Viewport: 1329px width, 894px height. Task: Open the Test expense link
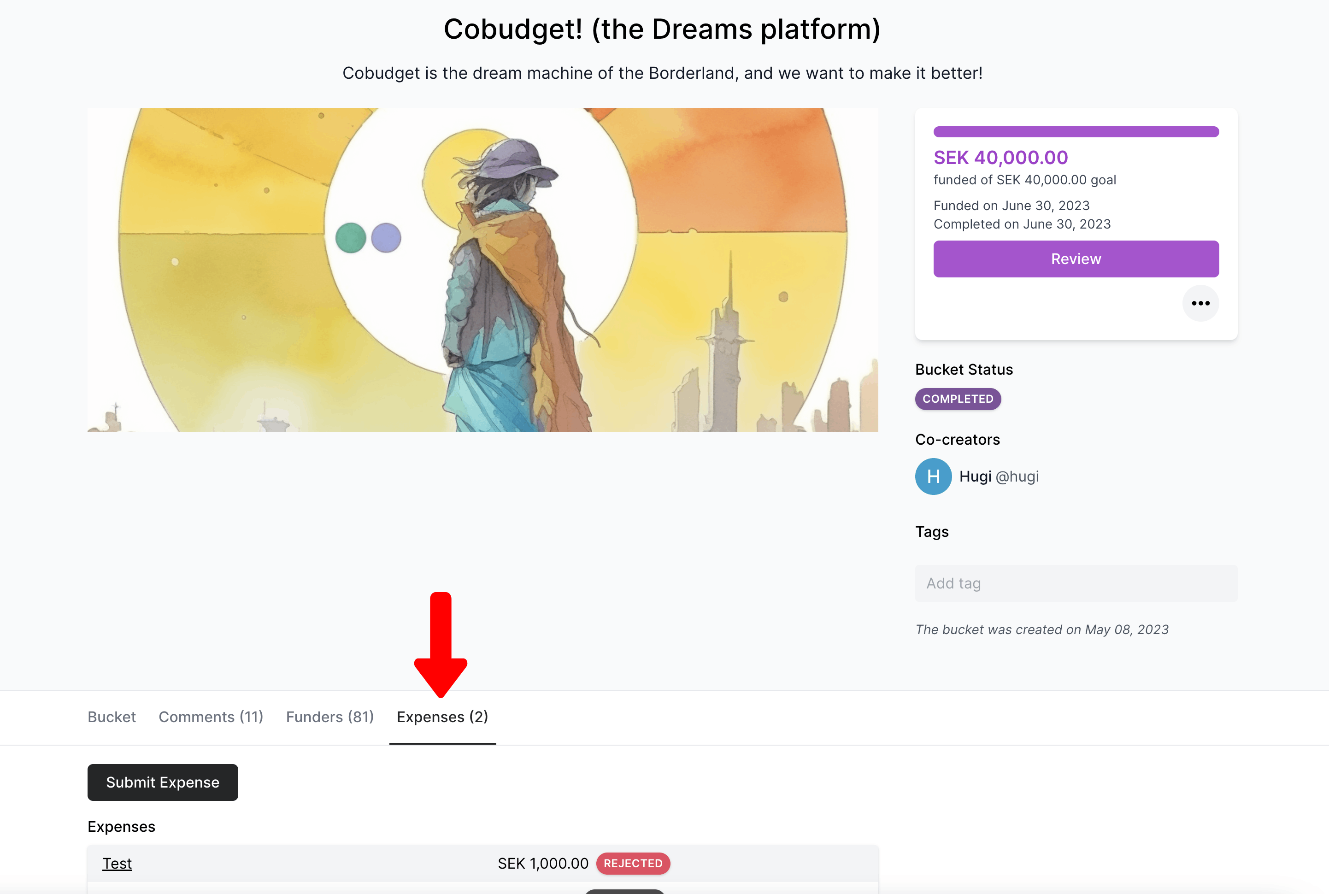tap(117, 863)
